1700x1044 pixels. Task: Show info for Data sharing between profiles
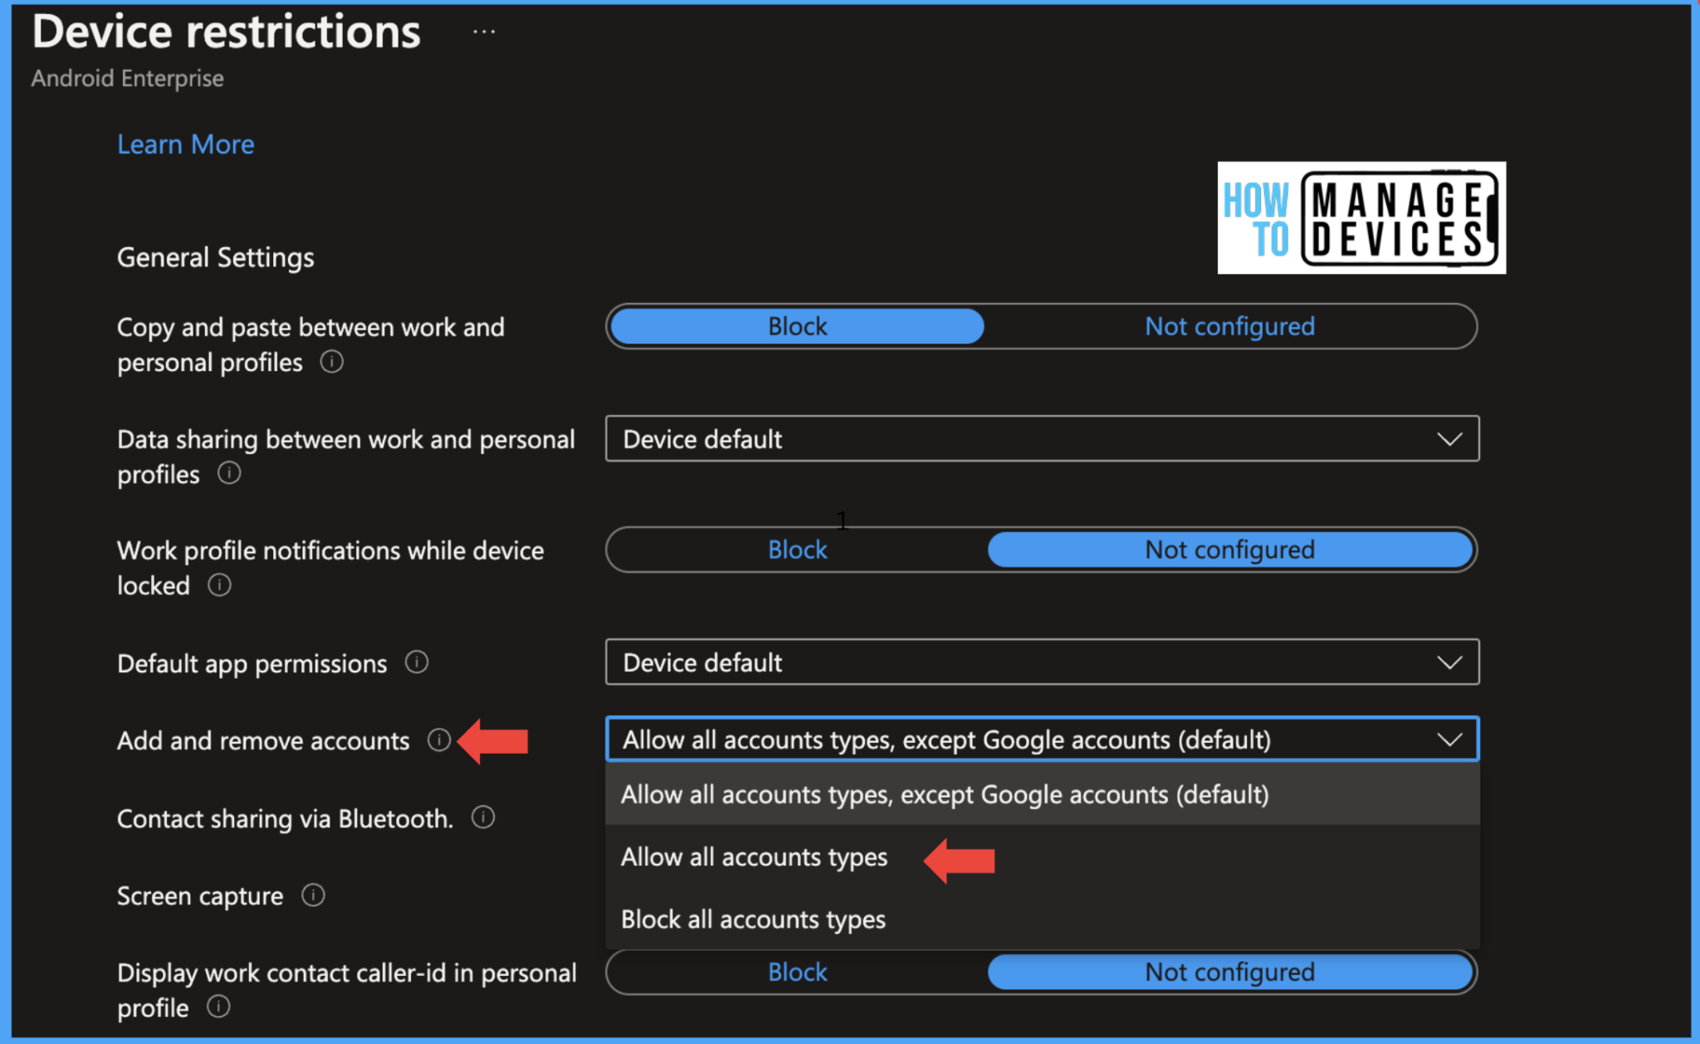click(x=229, y=473)
